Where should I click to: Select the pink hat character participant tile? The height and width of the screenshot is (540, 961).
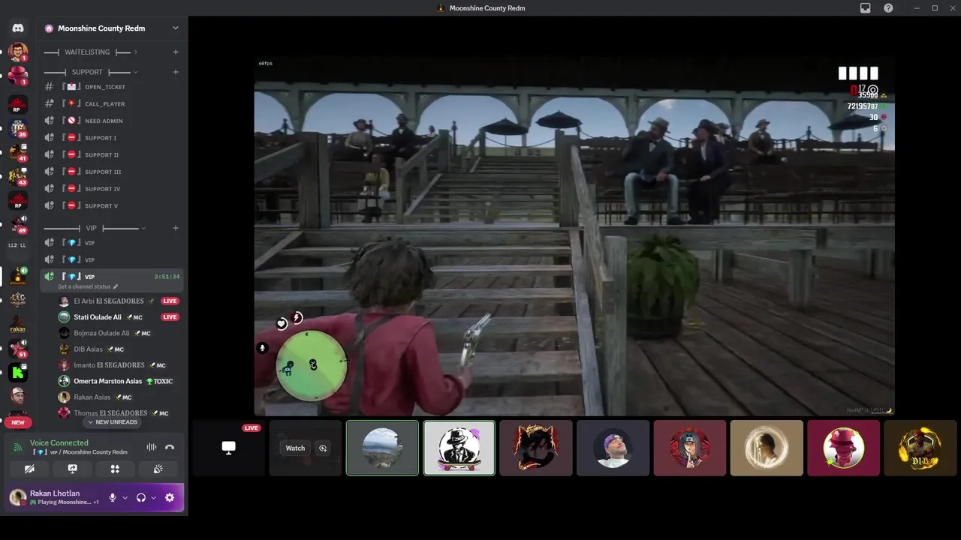(844, 448)
